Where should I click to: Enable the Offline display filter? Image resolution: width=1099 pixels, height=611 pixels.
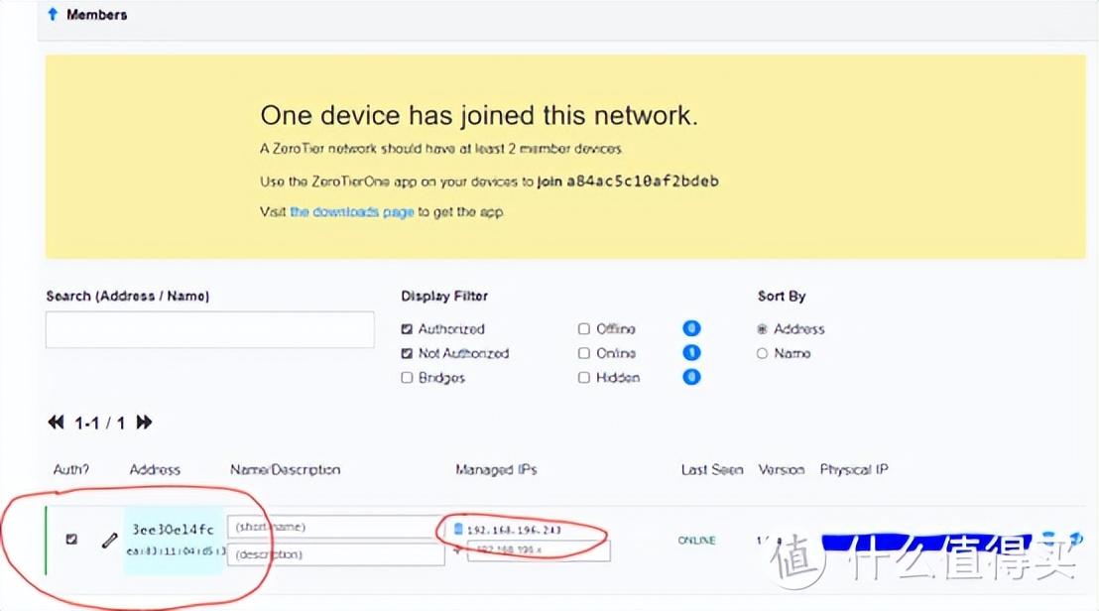(584, 328)
